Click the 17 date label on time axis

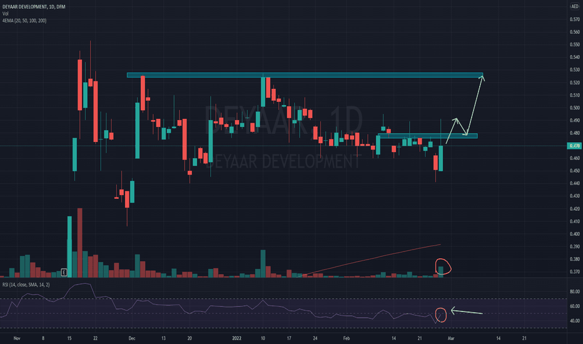pos(289,338)
